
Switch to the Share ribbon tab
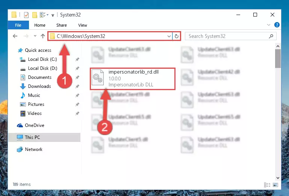62,25
